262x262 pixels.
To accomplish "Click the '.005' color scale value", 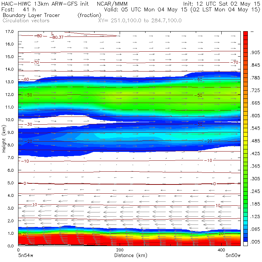I will coord(255,241).
